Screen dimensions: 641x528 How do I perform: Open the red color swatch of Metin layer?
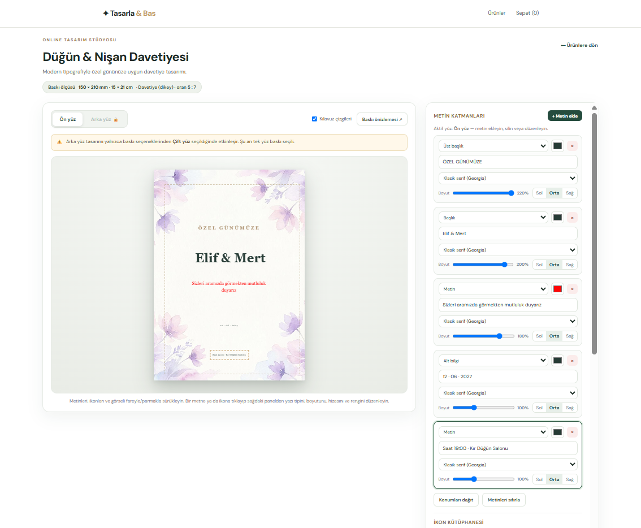pyautogui.click(x=557, y=289)
